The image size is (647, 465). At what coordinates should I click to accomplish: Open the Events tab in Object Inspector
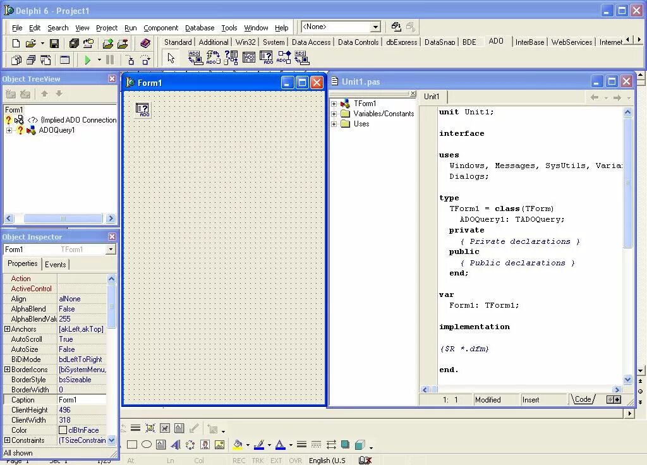tap(56, 265)
